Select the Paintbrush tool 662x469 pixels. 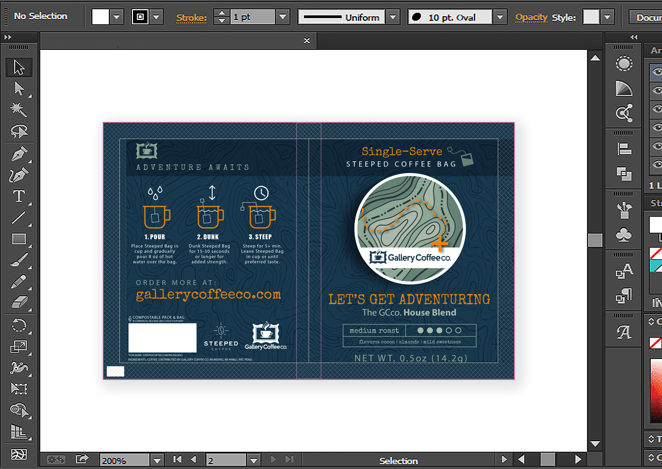[x=19, y=260]
